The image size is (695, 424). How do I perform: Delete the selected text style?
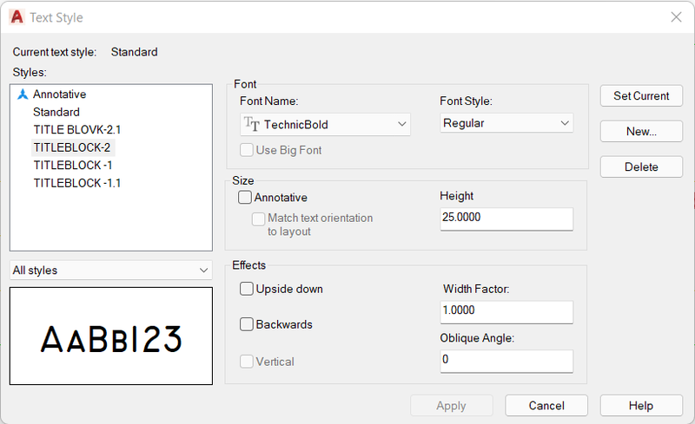pos(641,166)
